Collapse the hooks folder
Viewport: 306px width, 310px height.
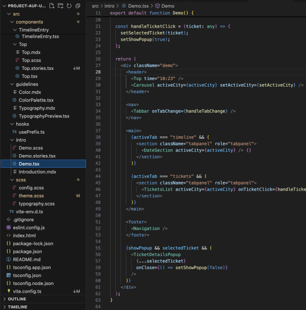pos(12,124)
